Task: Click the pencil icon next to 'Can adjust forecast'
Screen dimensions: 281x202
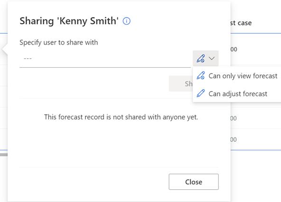Action: [x=201, y=93]
